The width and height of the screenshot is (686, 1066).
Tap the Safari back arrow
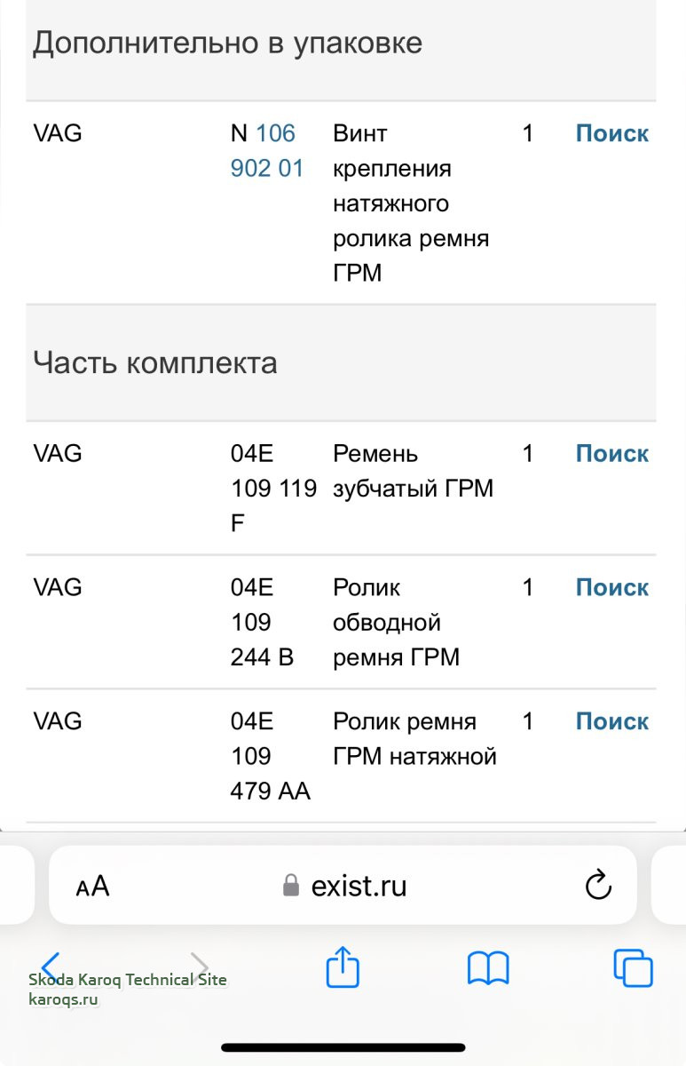coord(51,967)
